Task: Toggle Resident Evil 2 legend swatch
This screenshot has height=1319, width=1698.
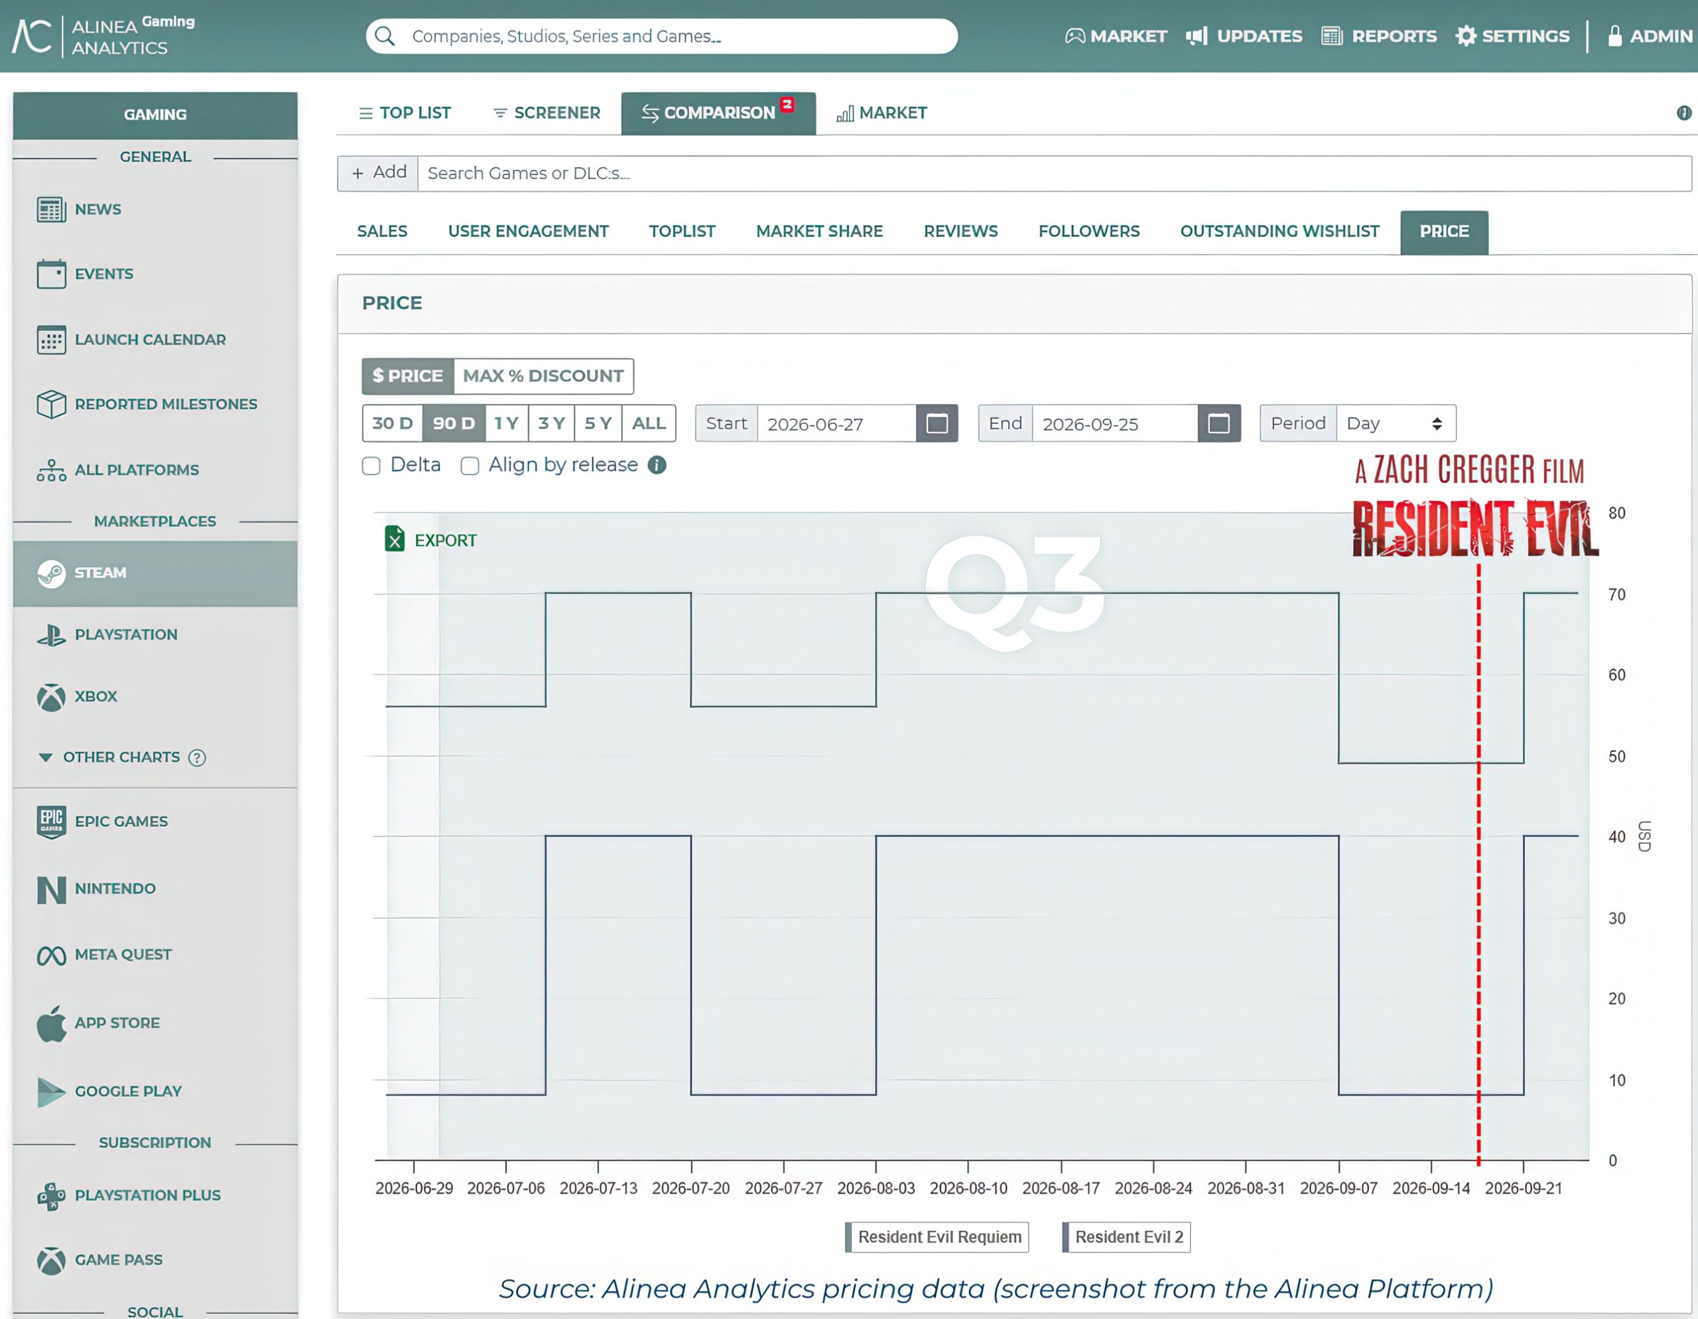Action: point(1065,1237)
